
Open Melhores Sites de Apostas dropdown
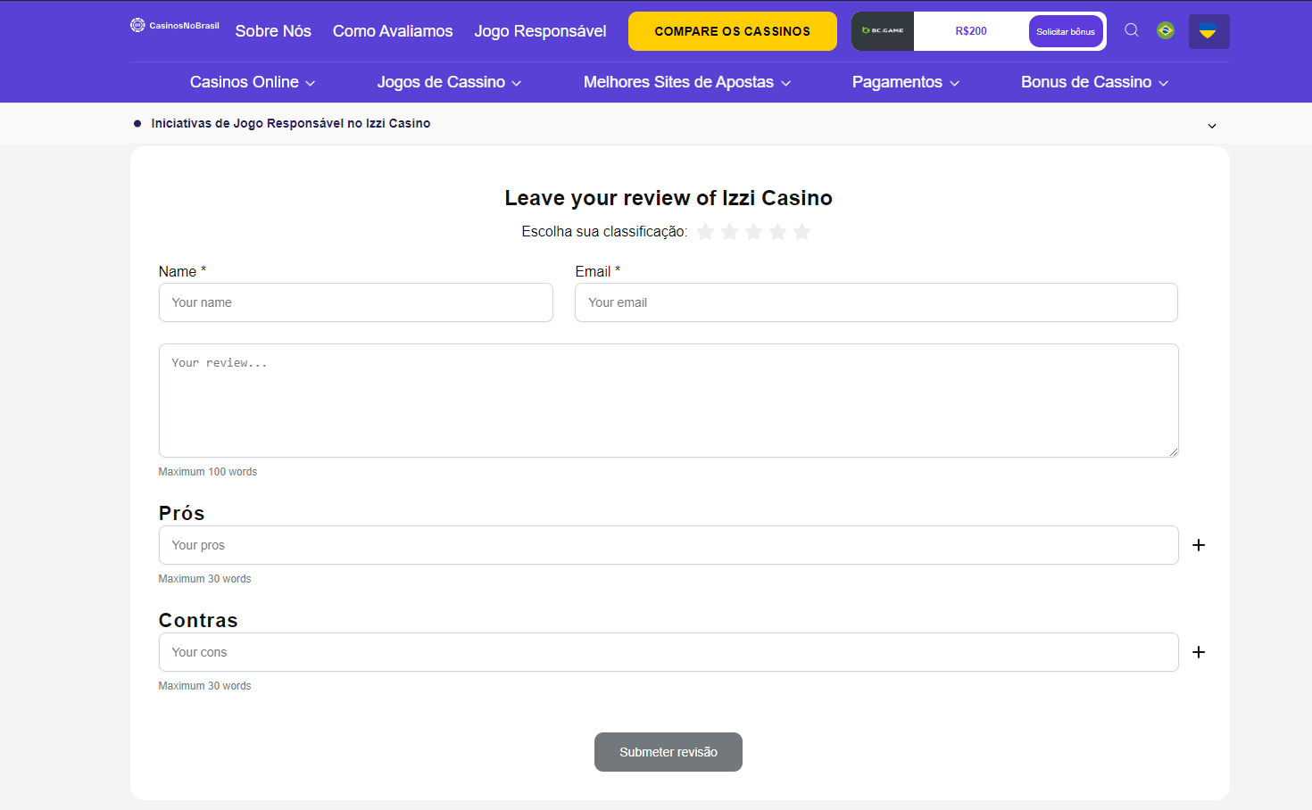point(687,82)
